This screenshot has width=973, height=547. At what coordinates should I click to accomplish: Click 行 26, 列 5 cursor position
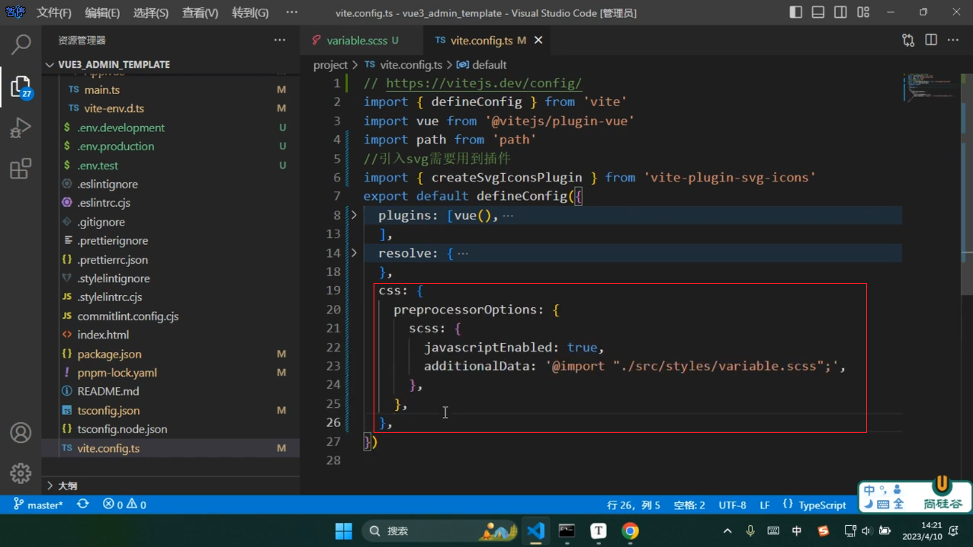click(x=633, y=505)
